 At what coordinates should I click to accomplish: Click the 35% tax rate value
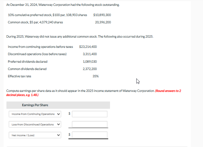point(96,76)
